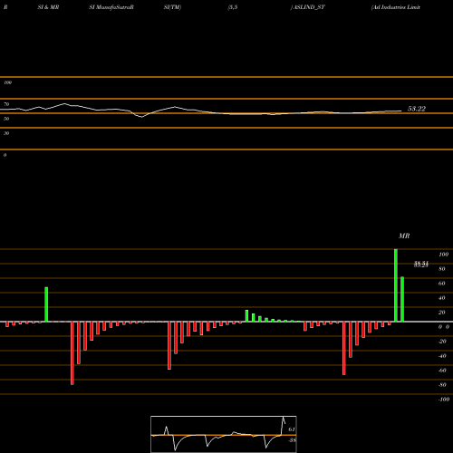Screen dimensions: 453x453
Task: Click the 70 level label on RSI axis
Action: [6, 104]
